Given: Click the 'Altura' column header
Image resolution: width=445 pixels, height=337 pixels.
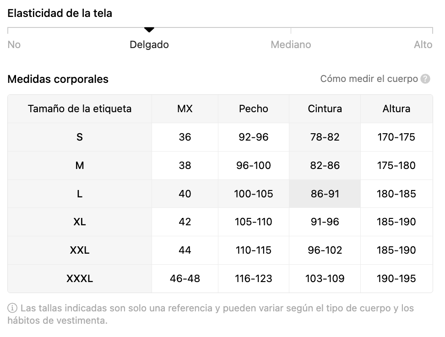Looking at the screenshot, I should click(x=396, y=109).
